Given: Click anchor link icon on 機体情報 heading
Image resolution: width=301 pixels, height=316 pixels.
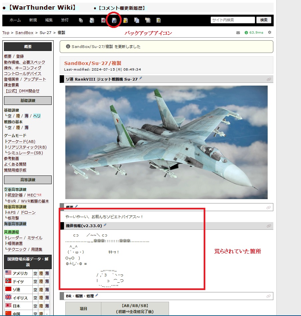Looking at the screenshot, I should tap(269, 226).
